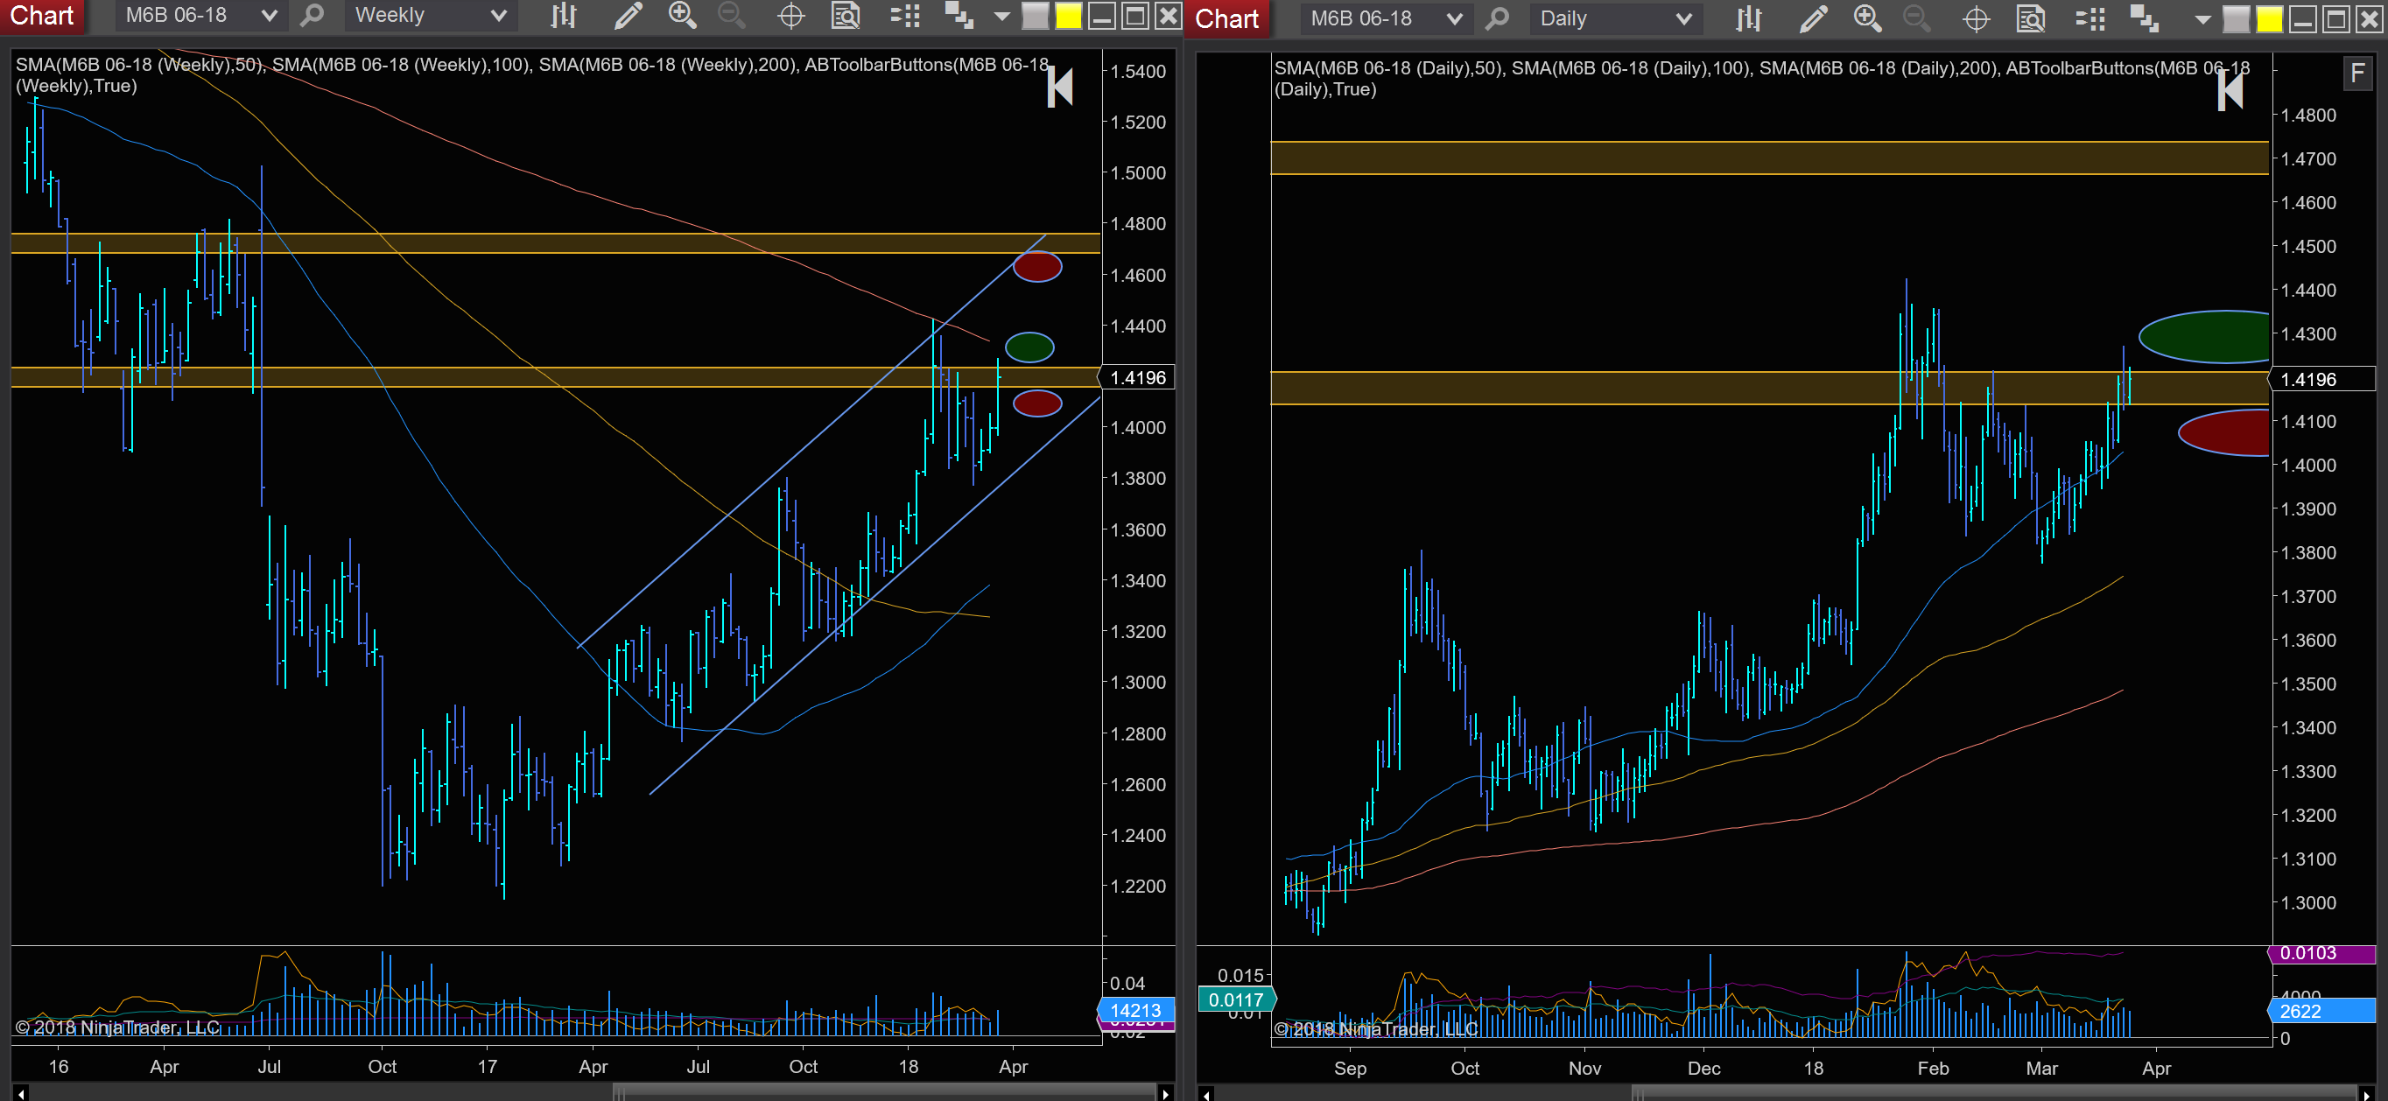Click Zoom Out on the Weekly chart toolbar
The height and width of the screenshot is (1101, 2388).
click(733, 16)
